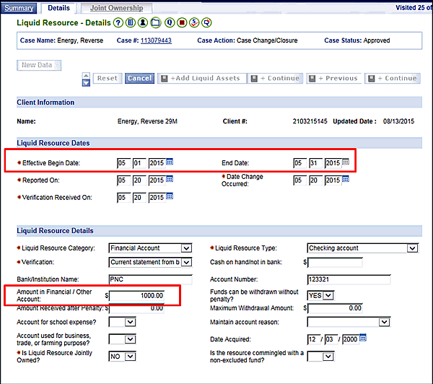433x384 pixels.
Task: Switch to Joint Ownership tab
Action: coord(116,8)
